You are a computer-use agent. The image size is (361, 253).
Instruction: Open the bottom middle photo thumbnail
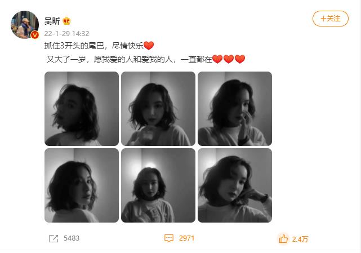158,185
